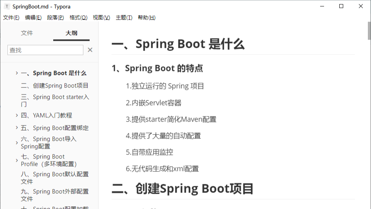Click the line 4.提供了大量的自动配置
371x209 pixels.
point(163,136)
